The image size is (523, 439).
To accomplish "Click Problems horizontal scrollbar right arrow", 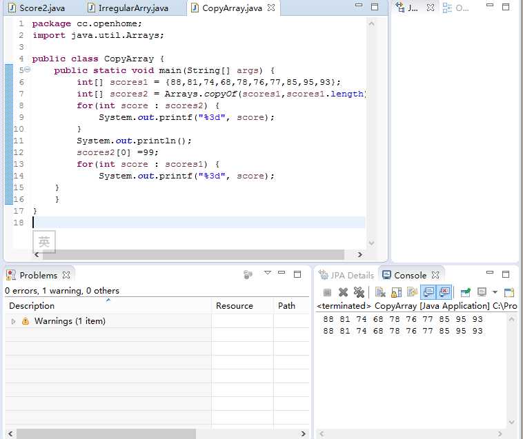I will (x=303, y=433).
